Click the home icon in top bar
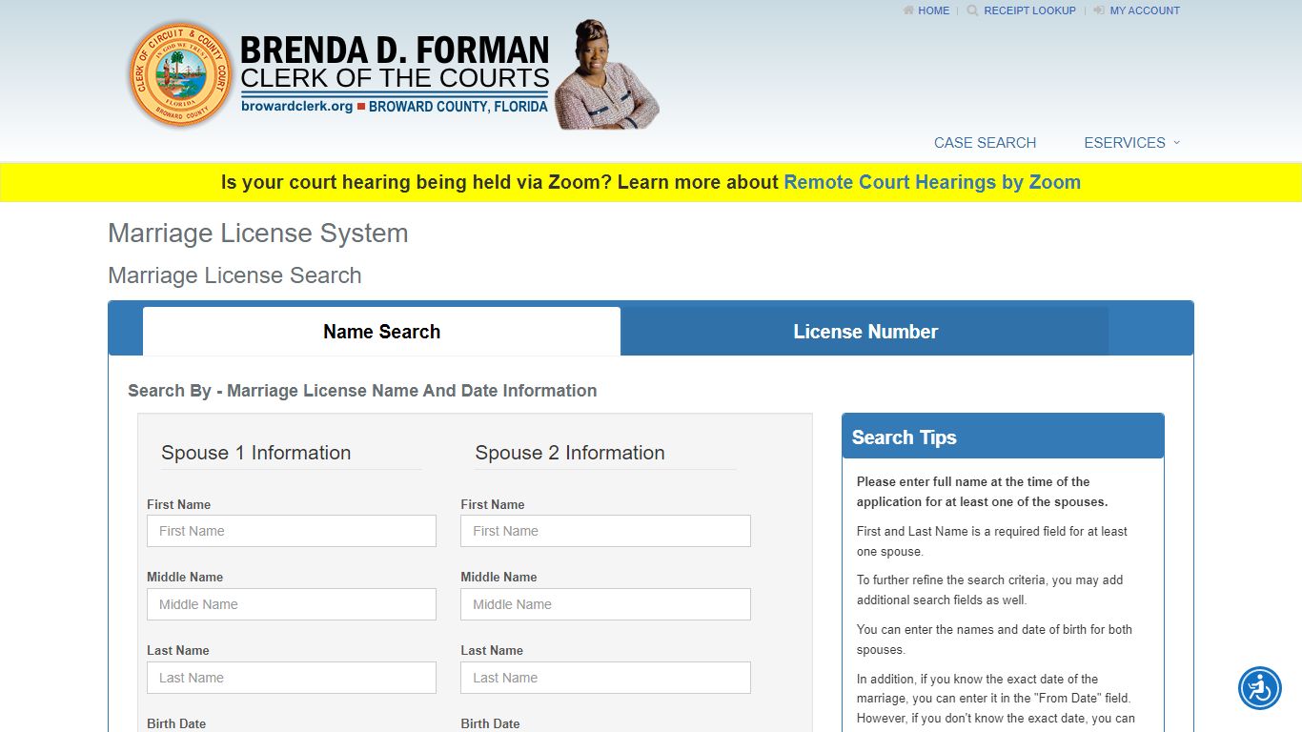Screen dimensions: 1302x732 pyautogui.click(x=908, y=10)
